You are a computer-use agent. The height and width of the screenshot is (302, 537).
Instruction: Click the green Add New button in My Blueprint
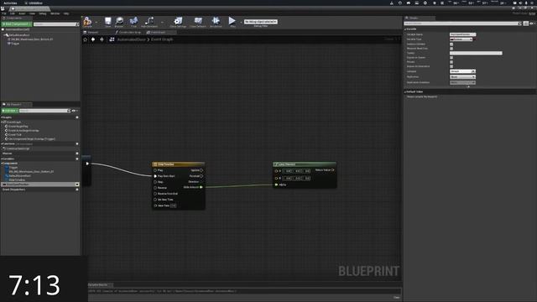[x=9, y=111]
